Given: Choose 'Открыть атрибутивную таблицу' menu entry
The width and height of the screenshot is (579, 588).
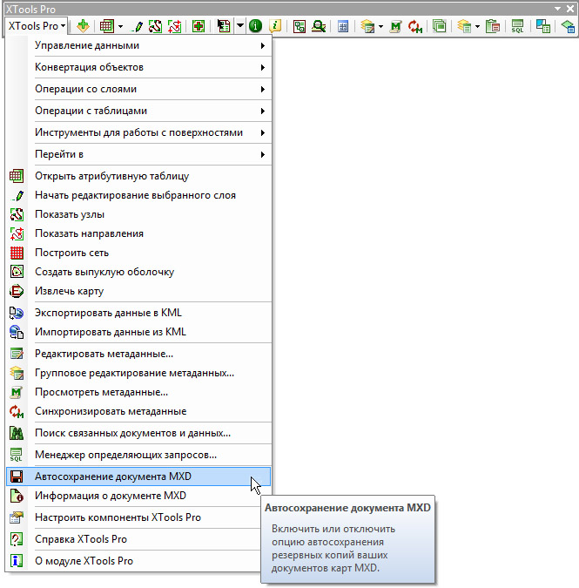Looking at the screenshot, I should tap(138, 176).
